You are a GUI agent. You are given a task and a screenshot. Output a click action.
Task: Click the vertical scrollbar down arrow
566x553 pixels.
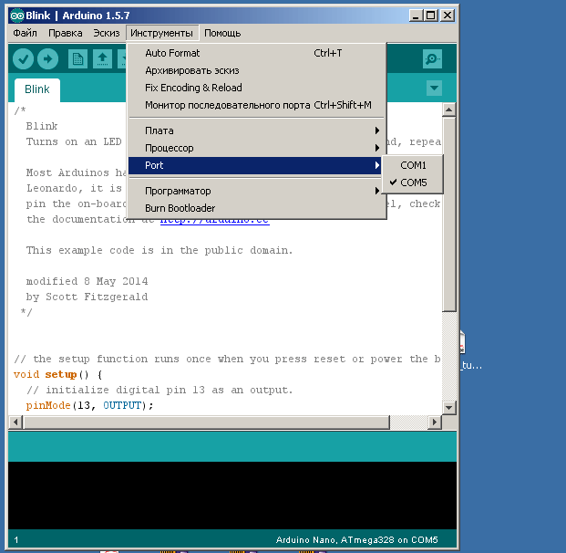(x=448, y=408)
